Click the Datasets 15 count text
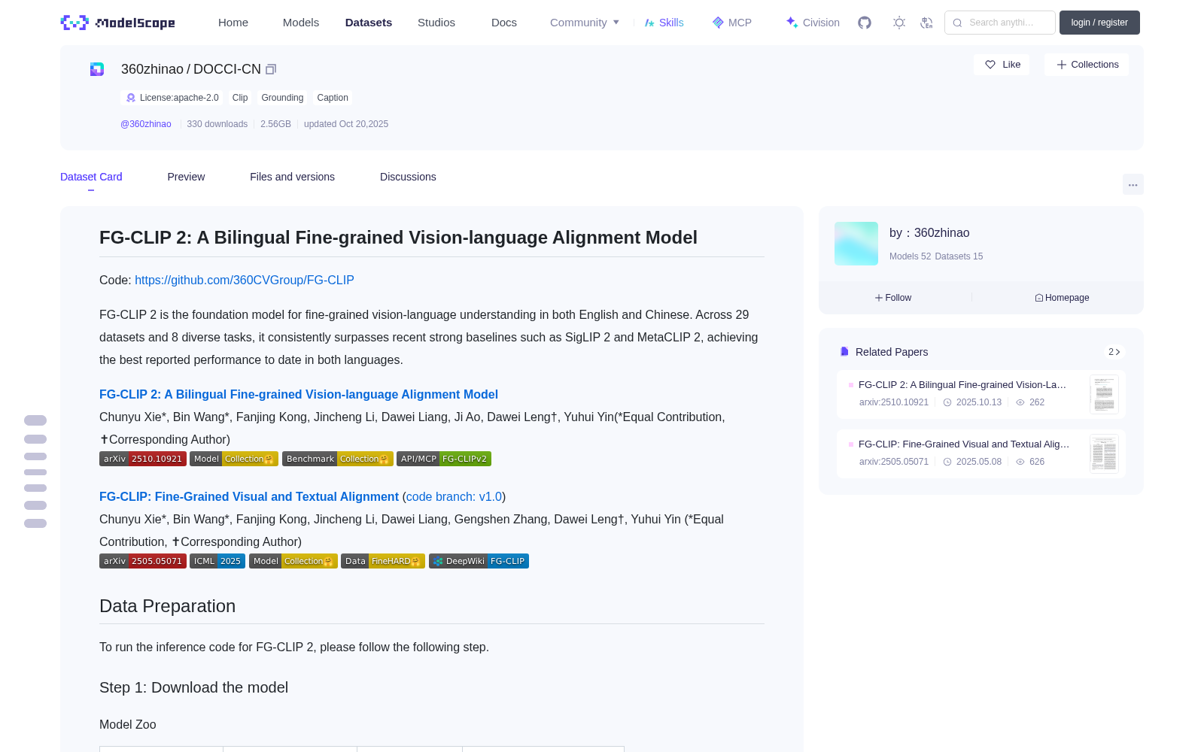The width and height of the screenshot is (1204, 752). (959, 256)
